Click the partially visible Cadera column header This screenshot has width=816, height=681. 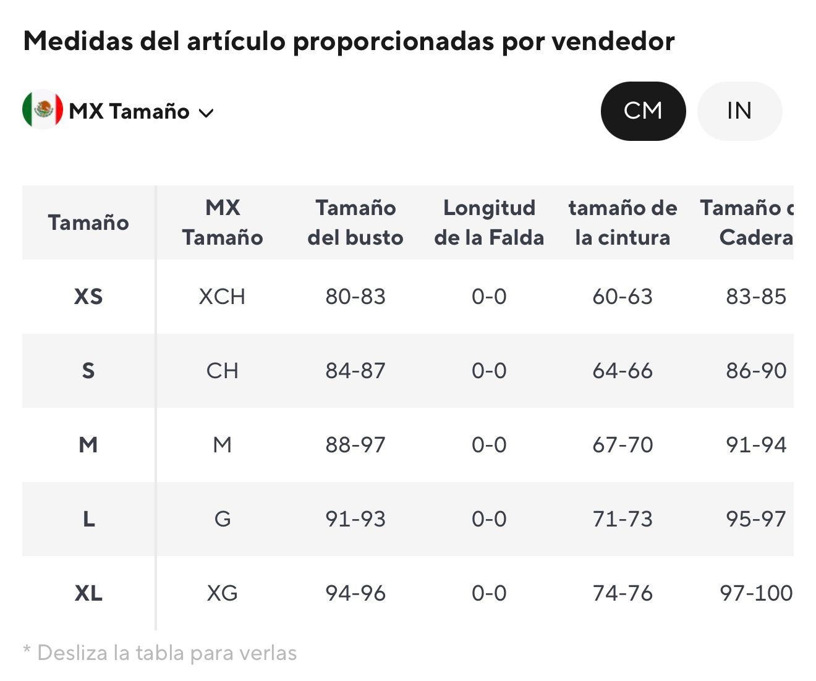(x=747, y=222)
